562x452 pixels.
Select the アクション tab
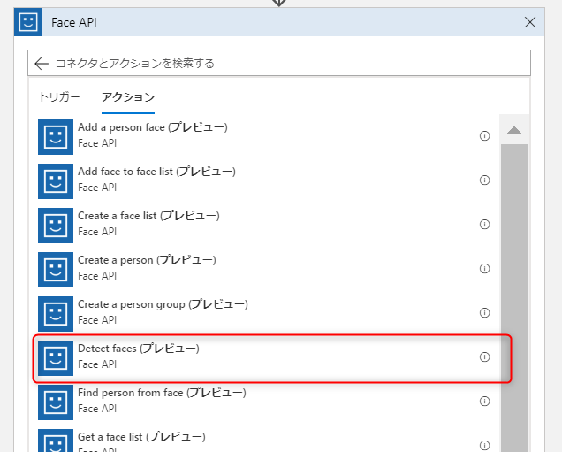pos(128,97)
